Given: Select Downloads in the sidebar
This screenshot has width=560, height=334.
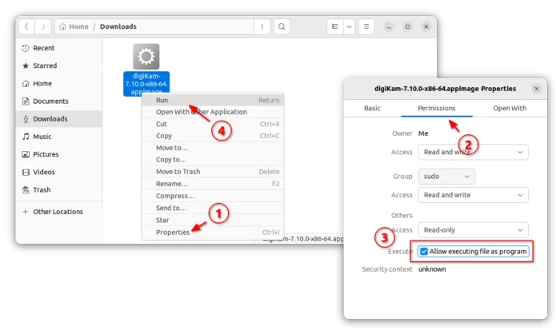Looking at the screenshot, I should (x=59, y=119).
